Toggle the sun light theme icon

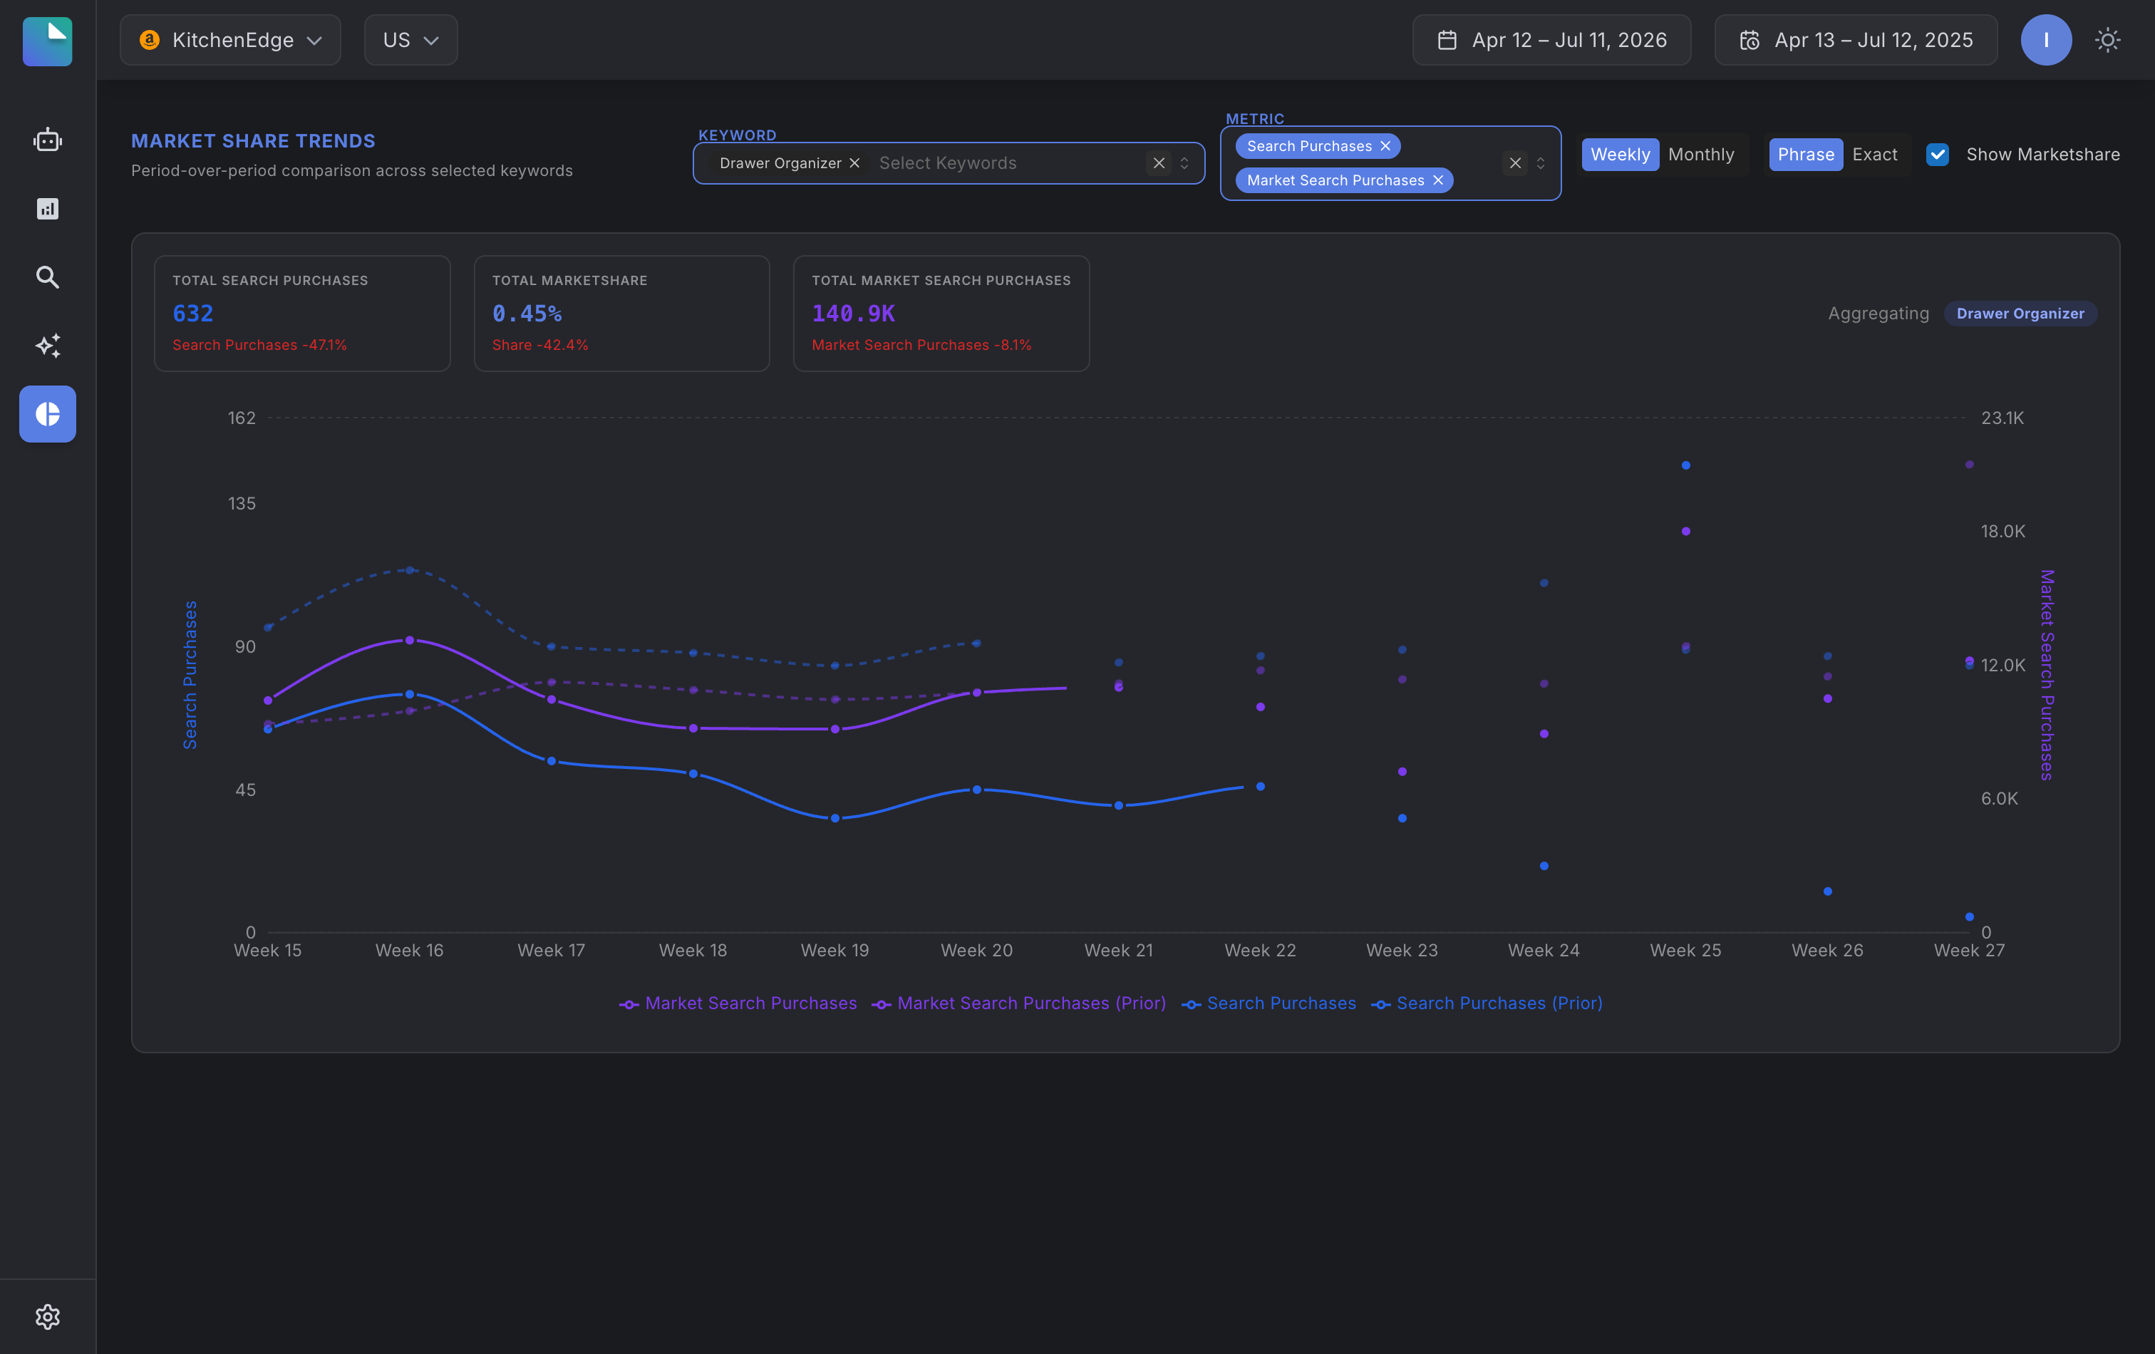[2107, 41]
